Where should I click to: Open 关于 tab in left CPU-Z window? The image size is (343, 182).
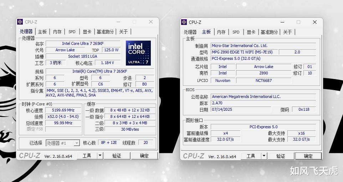[123, 32]
